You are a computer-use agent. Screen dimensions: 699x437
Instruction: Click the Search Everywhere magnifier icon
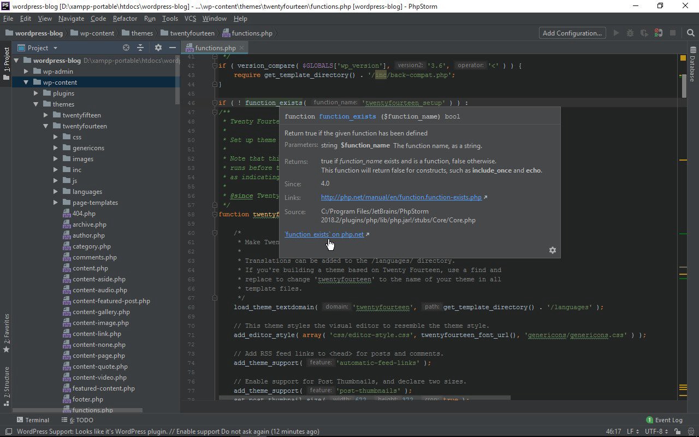tap(690, 33)
